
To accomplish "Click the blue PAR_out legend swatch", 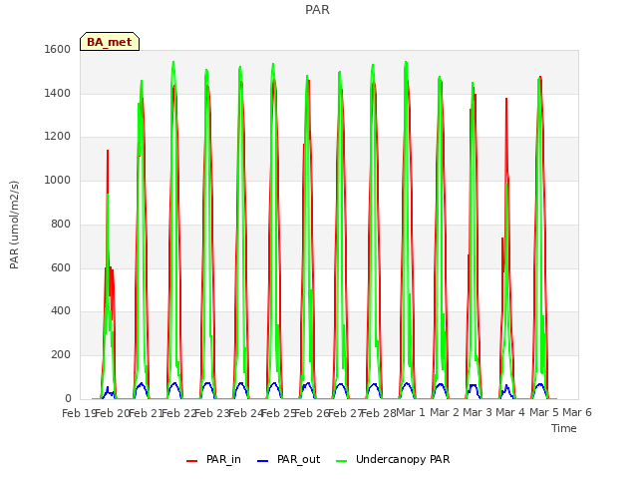I will point(263,461).
